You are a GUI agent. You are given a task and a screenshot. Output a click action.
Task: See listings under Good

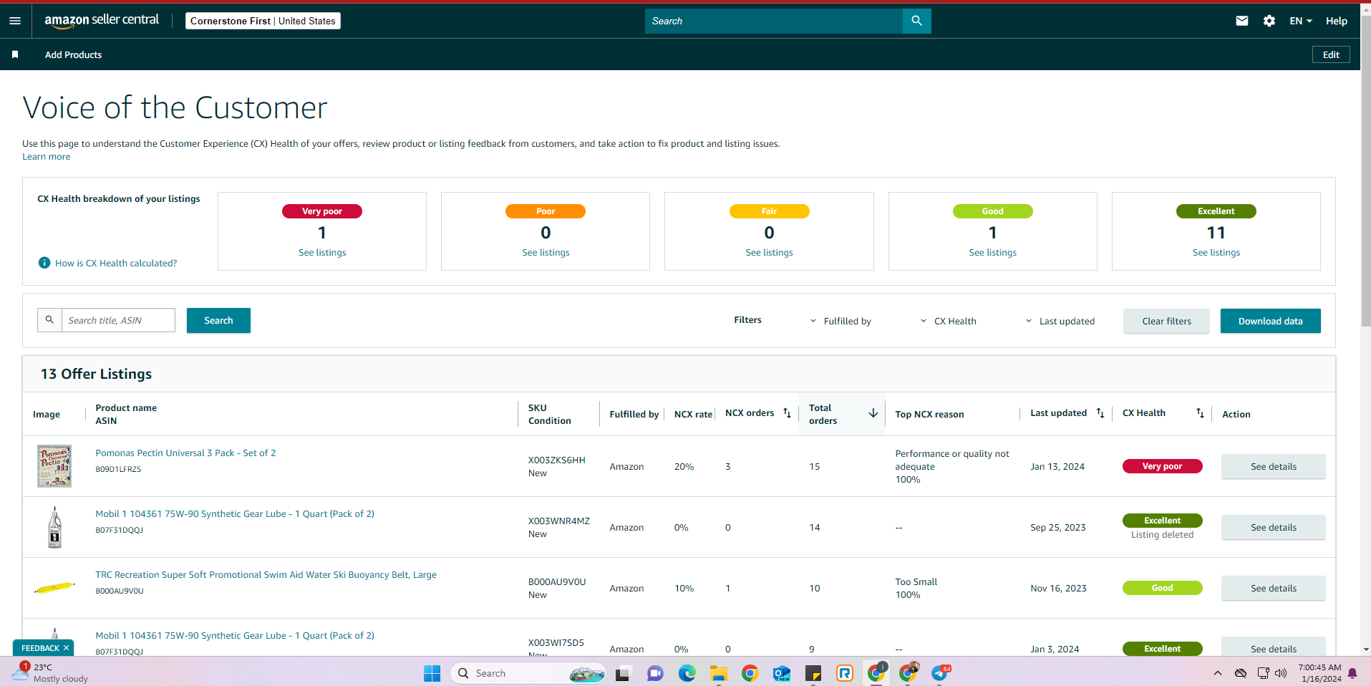coord(992,252)
